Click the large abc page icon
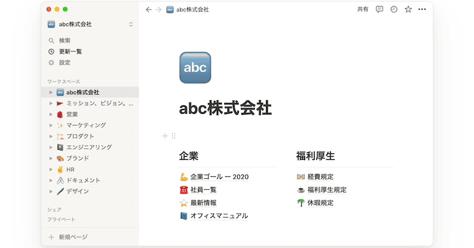This screenshot has height=248, width=474. click(x=195, y=67)
